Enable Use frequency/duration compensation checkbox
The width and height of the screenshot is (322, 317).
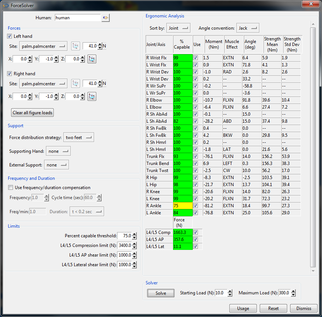pos(10,188)
